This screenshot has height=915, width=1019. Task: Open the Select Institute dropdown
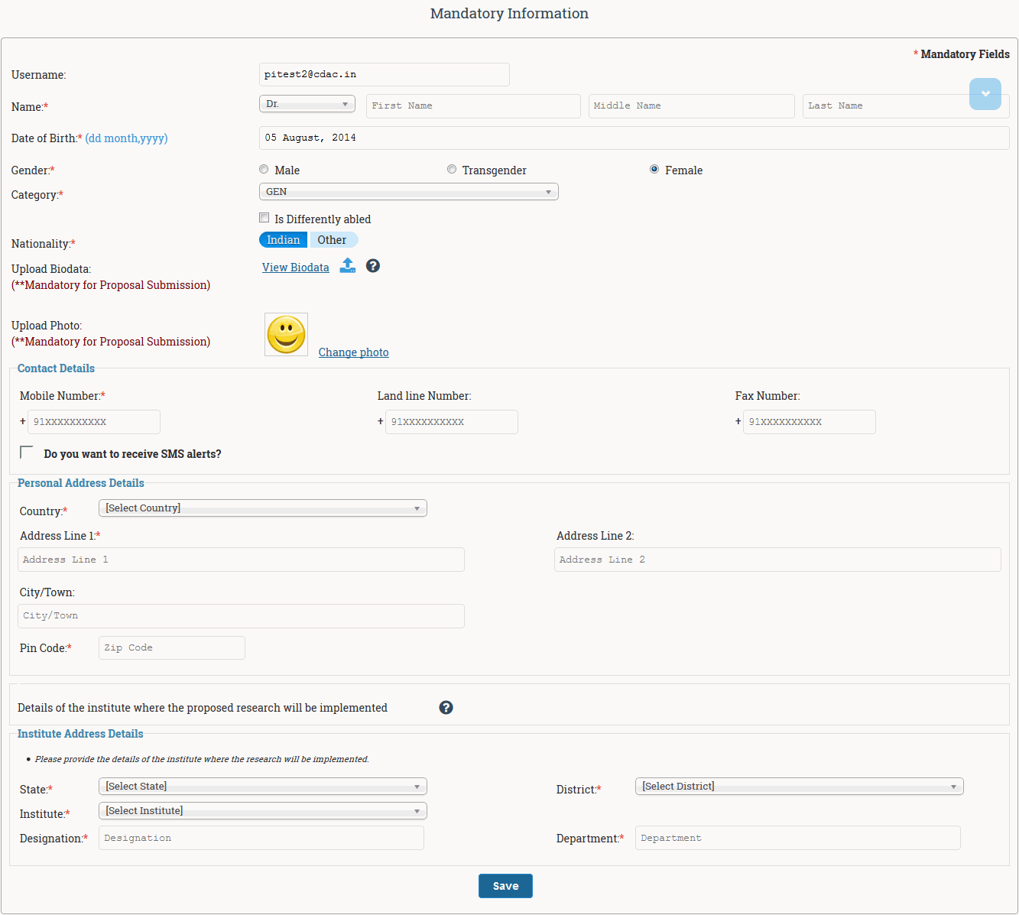pyautogui.click(x=262, y=810)
